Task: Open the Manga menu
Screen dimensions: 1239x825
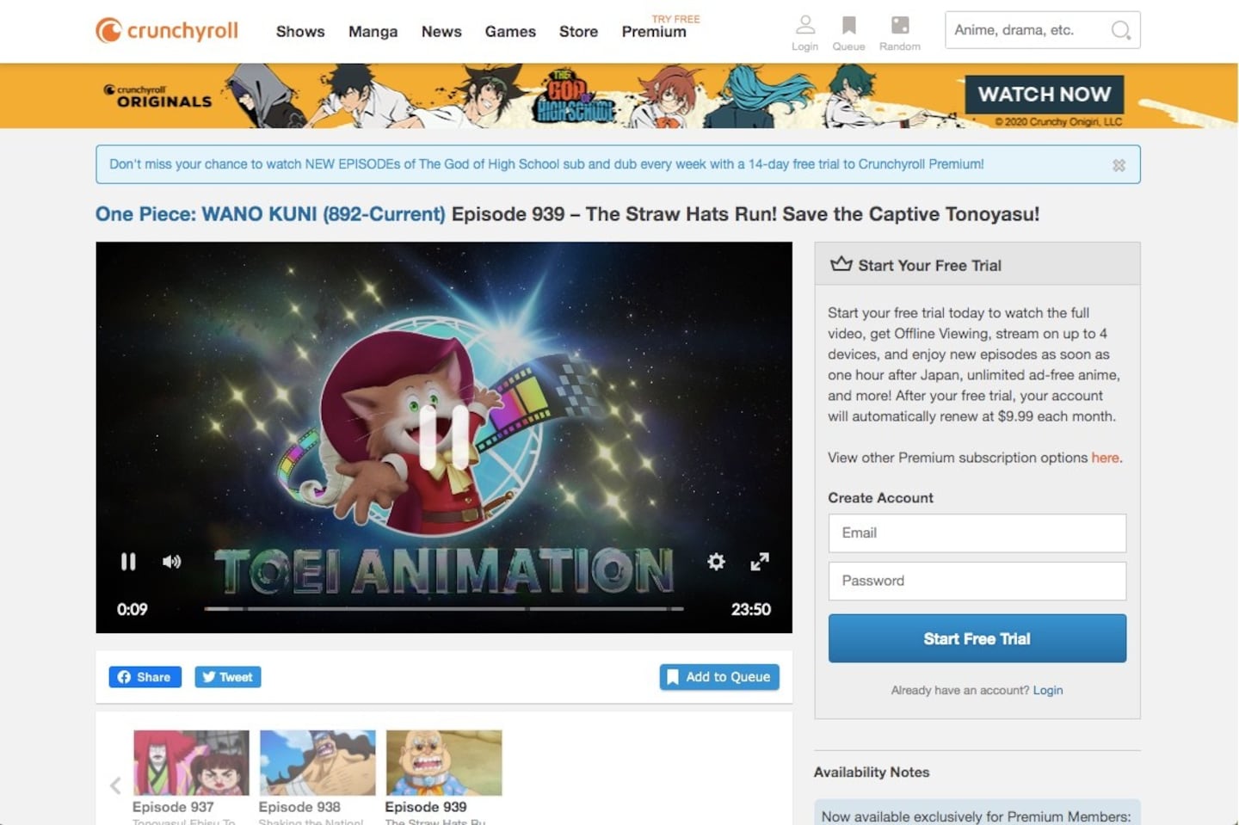Action: pos(373,32)
